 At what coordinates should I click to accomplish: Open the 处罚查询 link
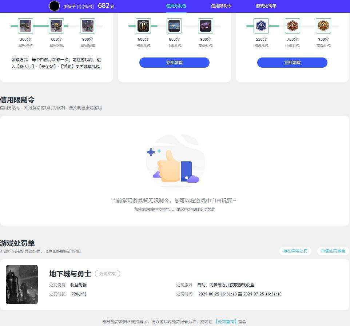(226, 322)
